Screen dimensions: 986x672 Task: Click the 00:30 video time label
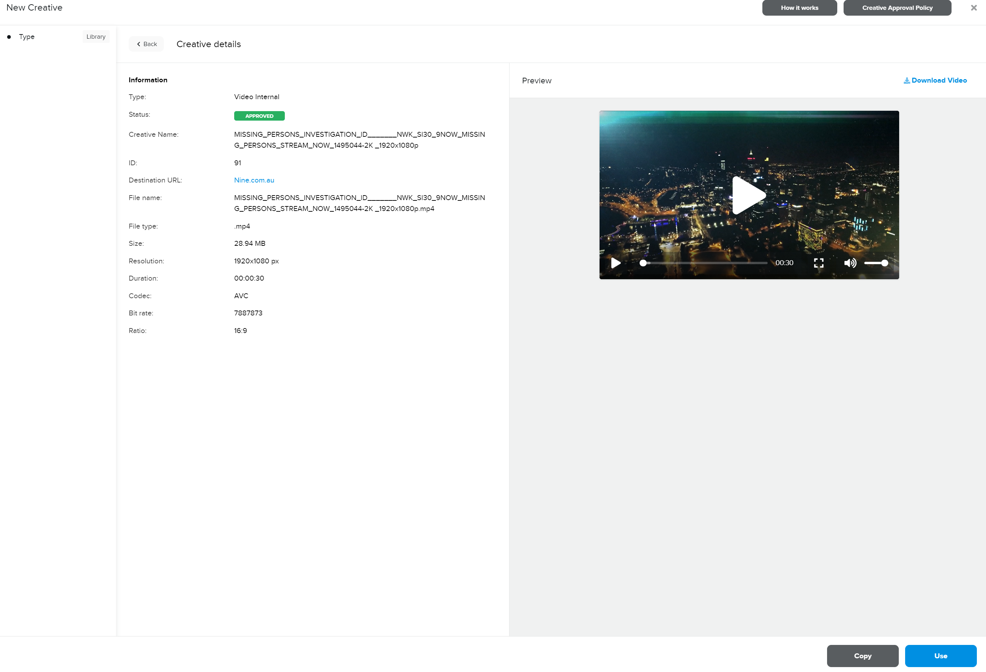pos(784,263)
